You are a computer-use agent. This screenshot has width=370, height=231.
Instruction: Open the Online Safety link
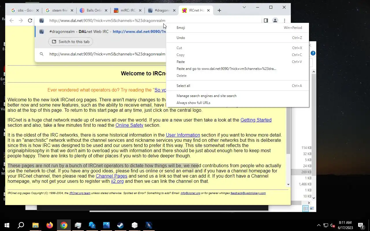(129, 125)
